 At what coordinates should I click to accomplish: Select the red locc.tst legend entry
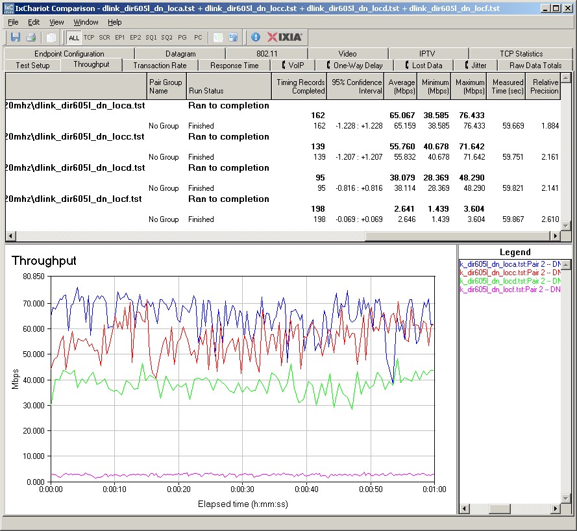(510, 273)
